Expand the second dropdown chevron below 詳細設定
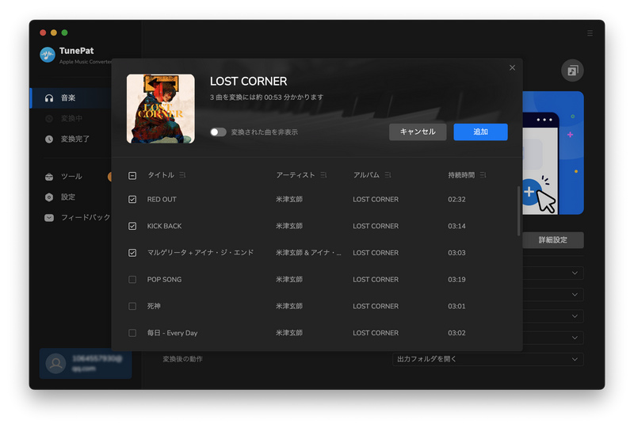 coord(575,295)
